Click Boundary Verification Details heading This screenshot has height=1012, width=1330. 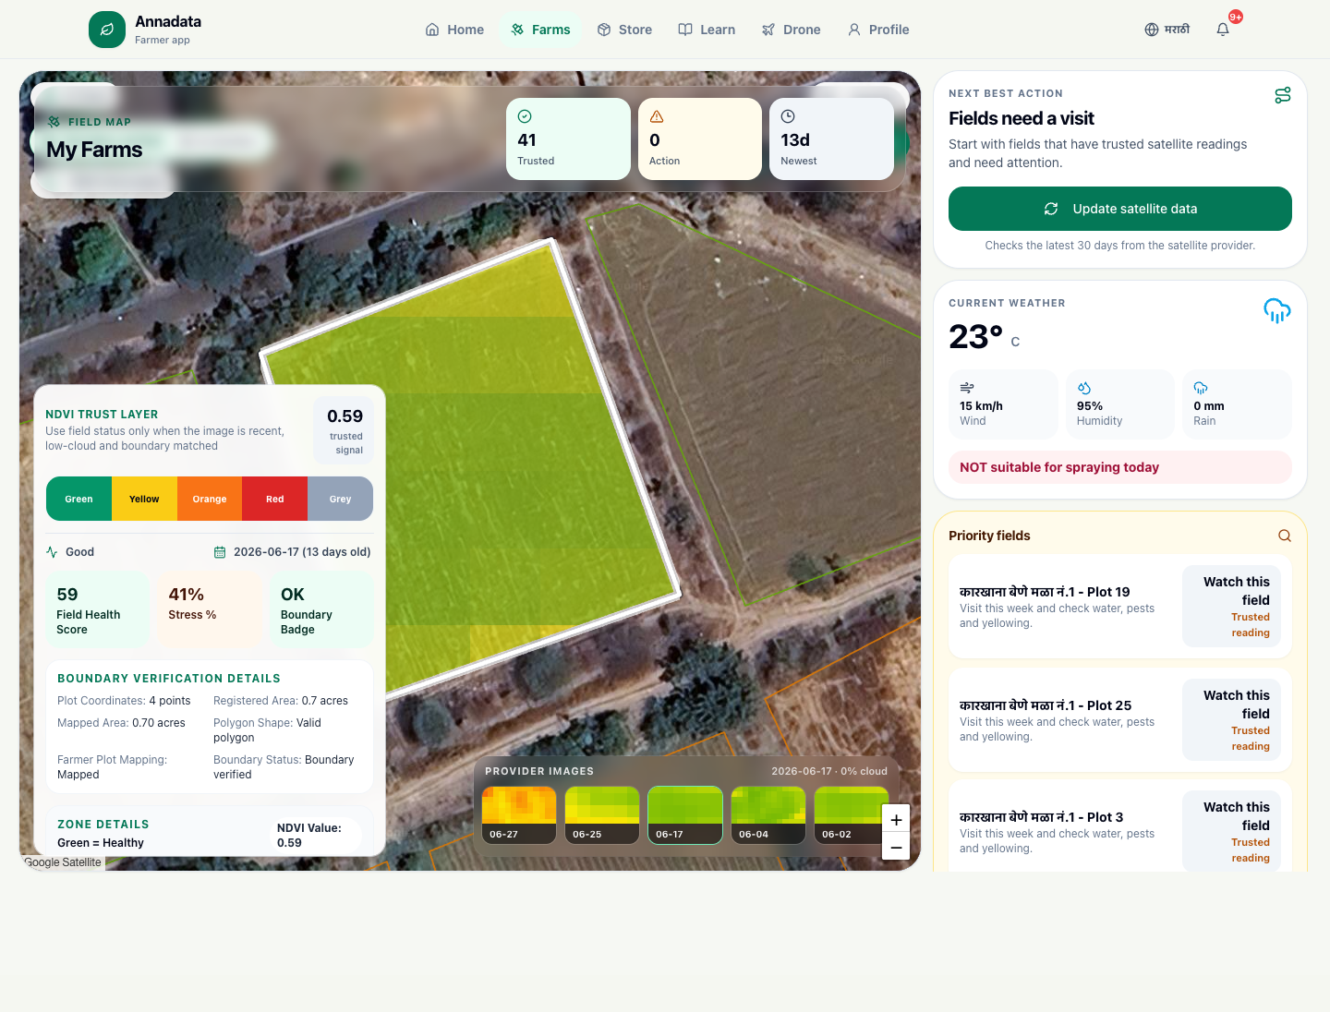169,679
